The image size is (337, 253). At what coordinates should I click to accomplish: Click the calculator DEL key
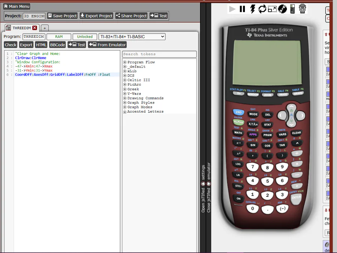pyautogui.click(x=268, y=115)
